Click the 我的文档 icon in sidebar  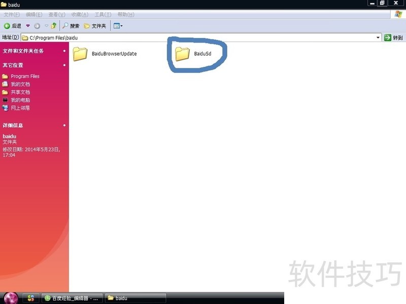[5, 84]
